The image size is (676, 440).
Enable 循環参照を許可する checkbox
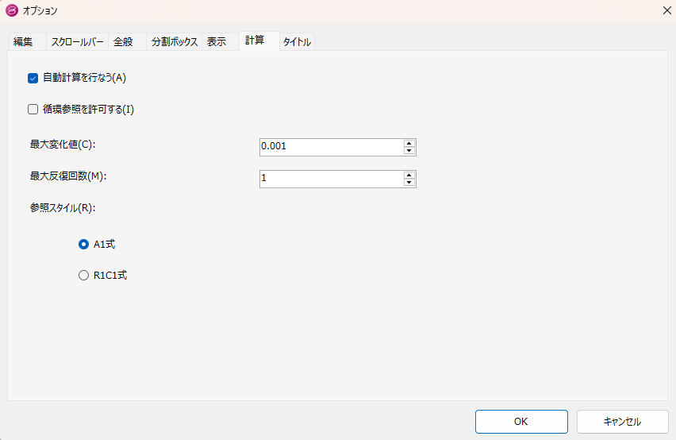(33, 110)
